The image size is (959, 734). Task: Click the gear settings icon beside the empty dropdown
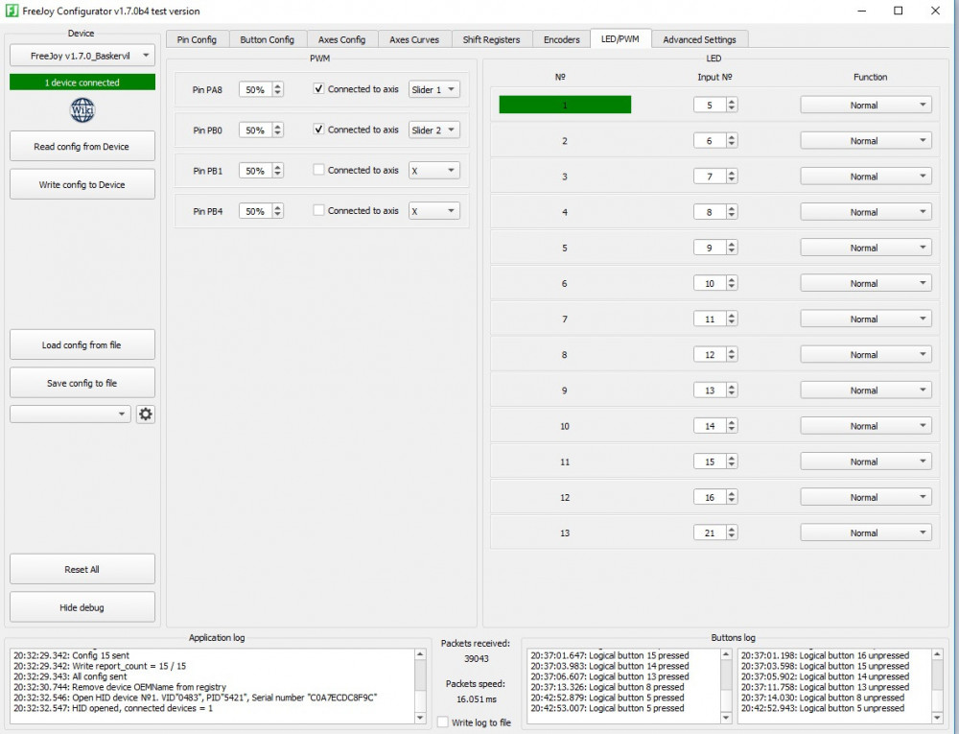click(145, 414)
